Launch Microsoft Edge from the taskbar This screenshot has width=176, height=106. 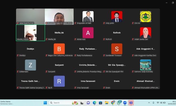pos(94,103)
